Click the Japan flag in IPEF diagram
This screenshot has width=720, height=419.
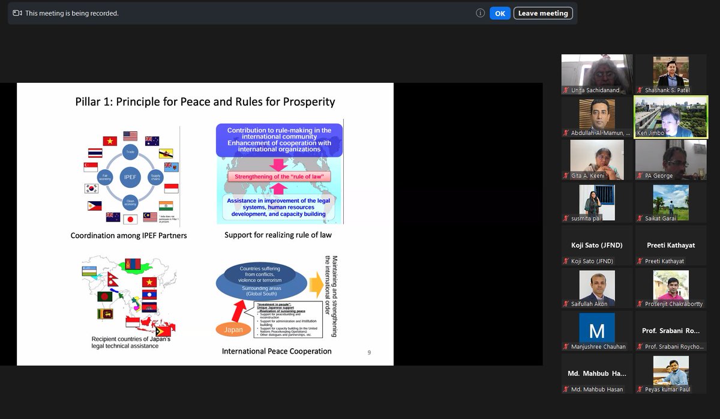pos(131,220)
